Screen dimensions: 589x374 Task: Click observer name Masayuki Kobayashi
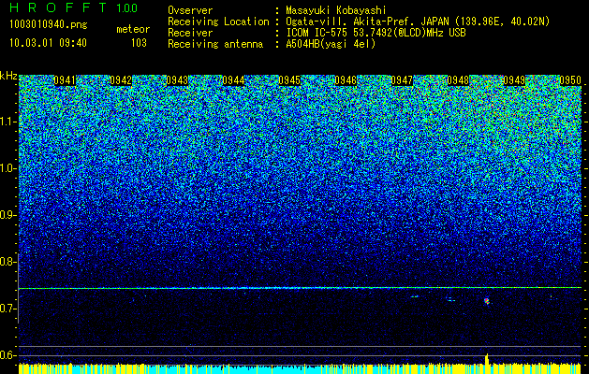(336, 10)
